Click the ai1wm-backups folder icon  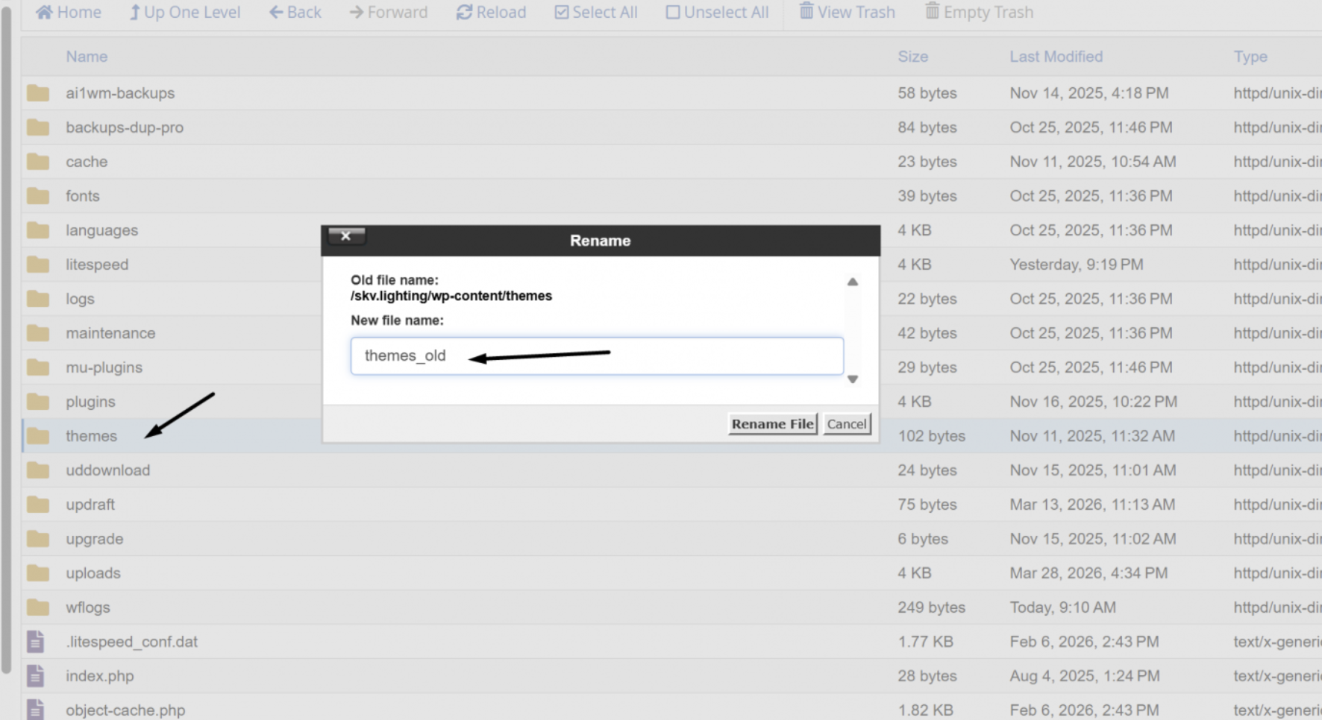[x=38, y=93]
